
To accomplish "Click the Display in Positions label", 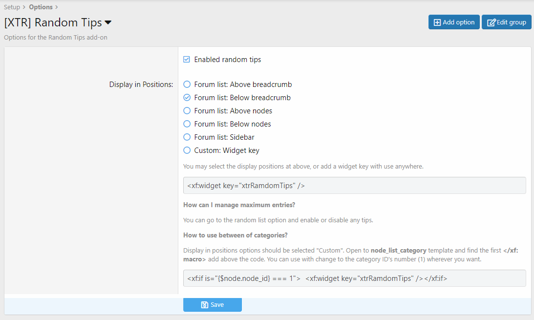I will coord(141,85).
